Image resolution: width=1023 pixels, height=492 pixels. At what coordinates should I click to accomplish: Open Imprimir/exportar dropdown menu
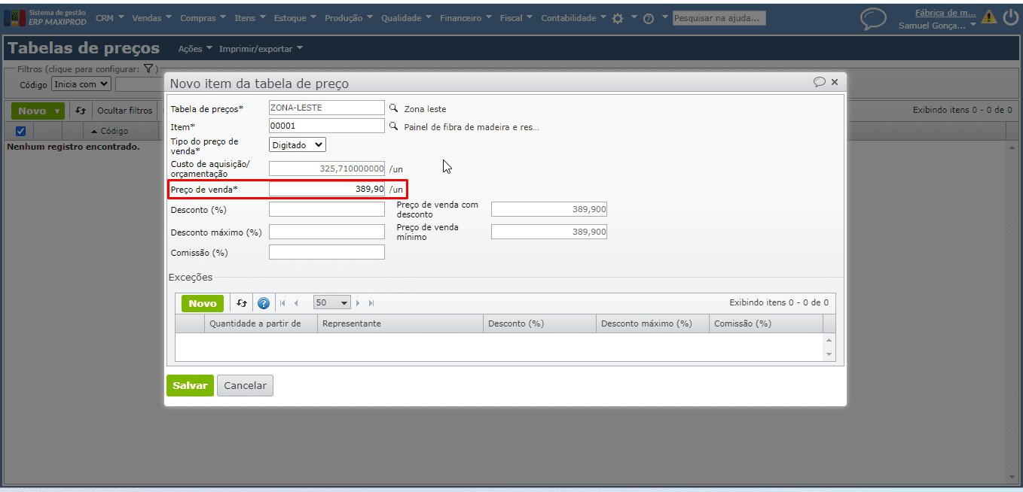261,49
